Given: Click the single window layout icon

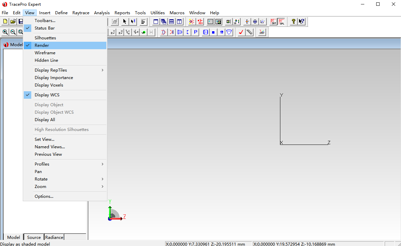Looking at the screenshot, I should pyautogui.click(x=156, y=22).
